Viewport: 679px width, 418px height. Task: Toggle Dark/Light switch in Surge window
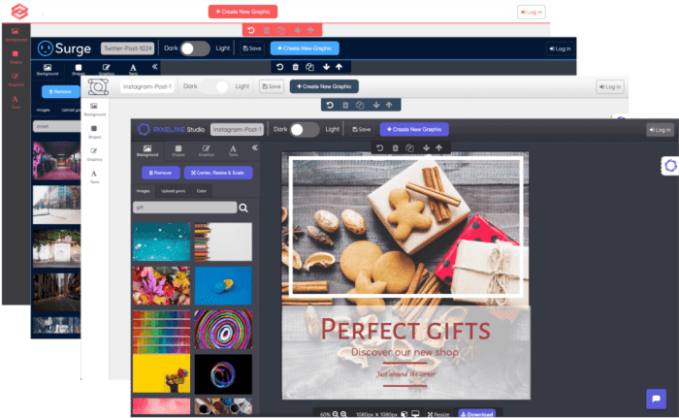coord(195,48)
